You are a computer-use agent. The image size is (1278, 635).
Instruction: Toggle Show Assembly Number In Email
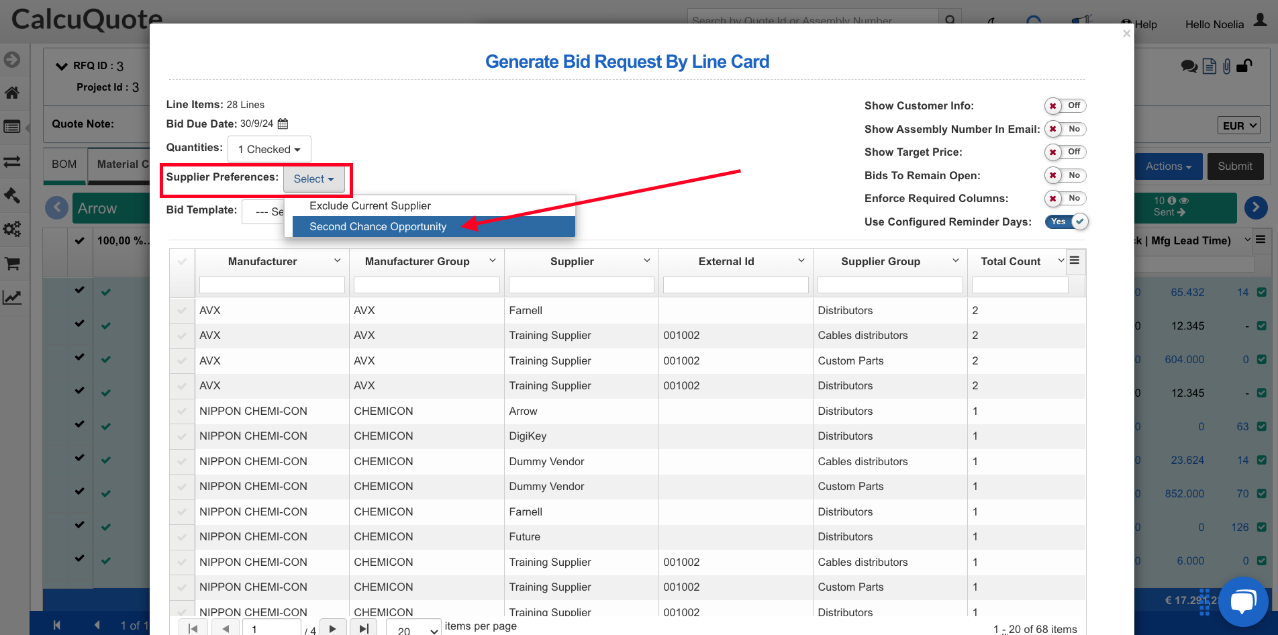(x=1065, y=129)
